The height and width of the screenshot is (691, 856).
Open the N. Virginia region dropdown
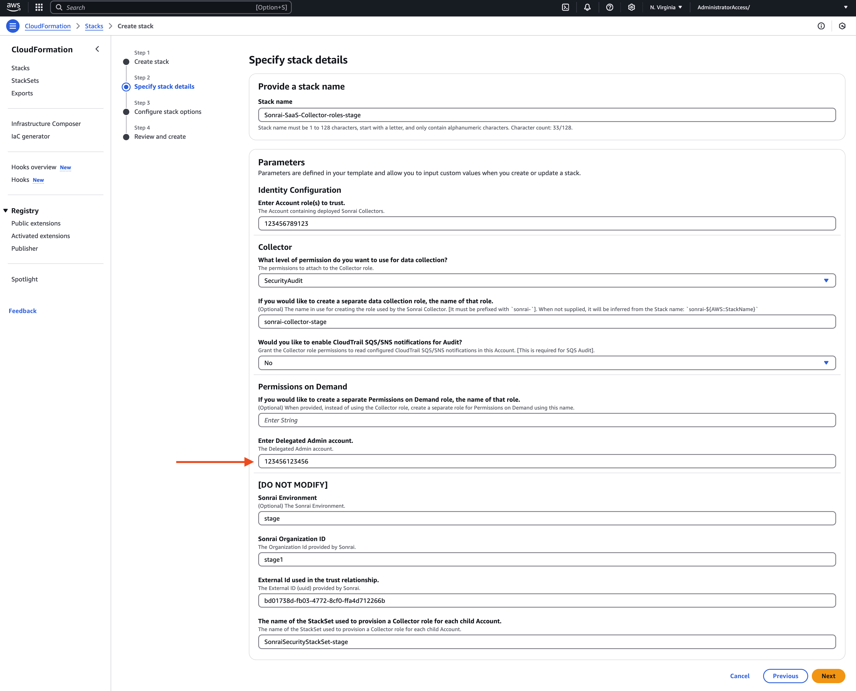point(666,7)
